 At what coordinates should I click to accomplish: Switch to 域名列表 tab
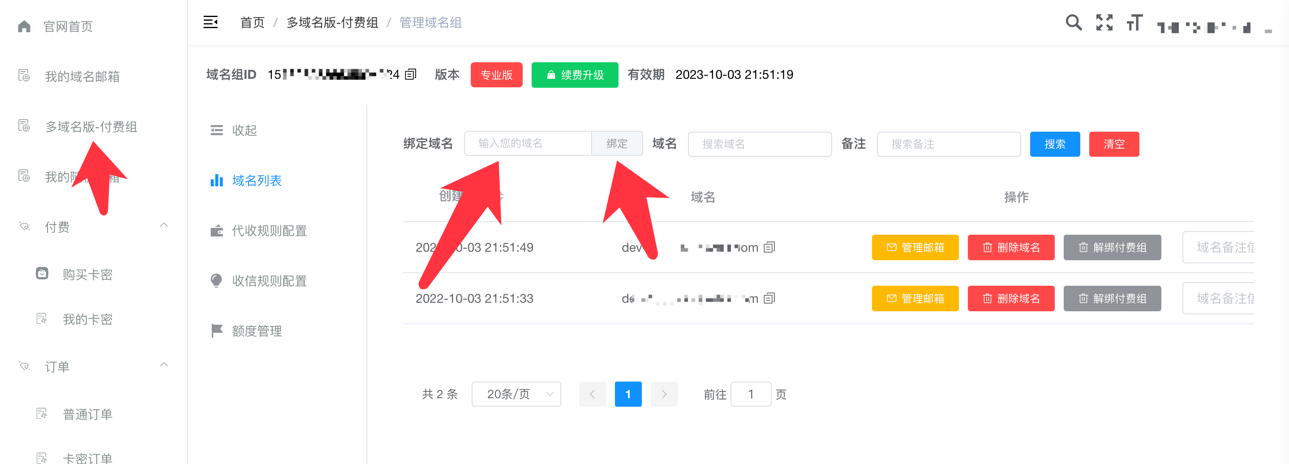coord(257,180)
